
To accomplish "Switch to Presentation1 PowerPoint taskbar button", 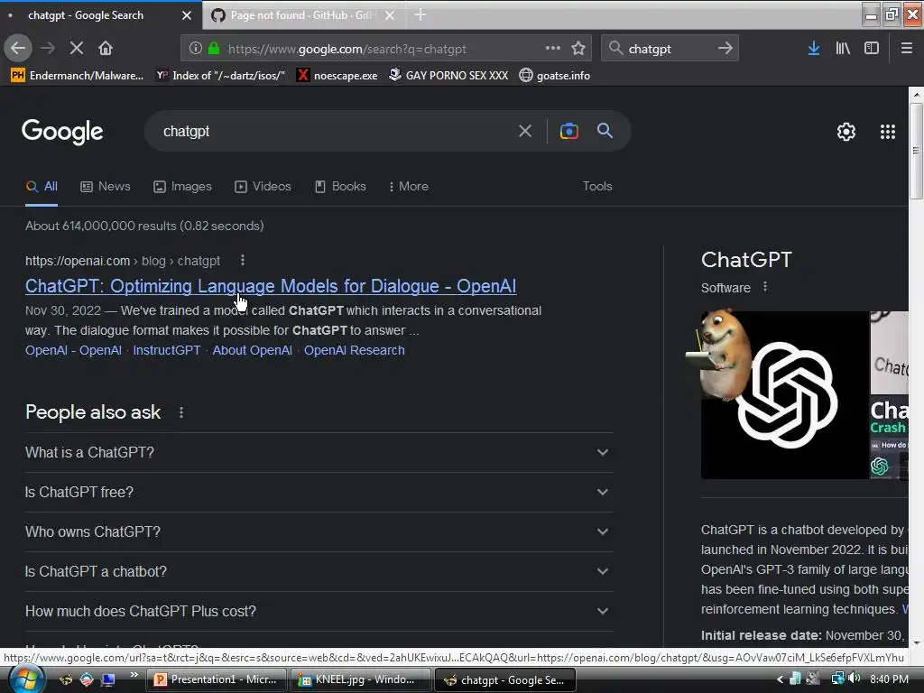I will tap(217, 679).
